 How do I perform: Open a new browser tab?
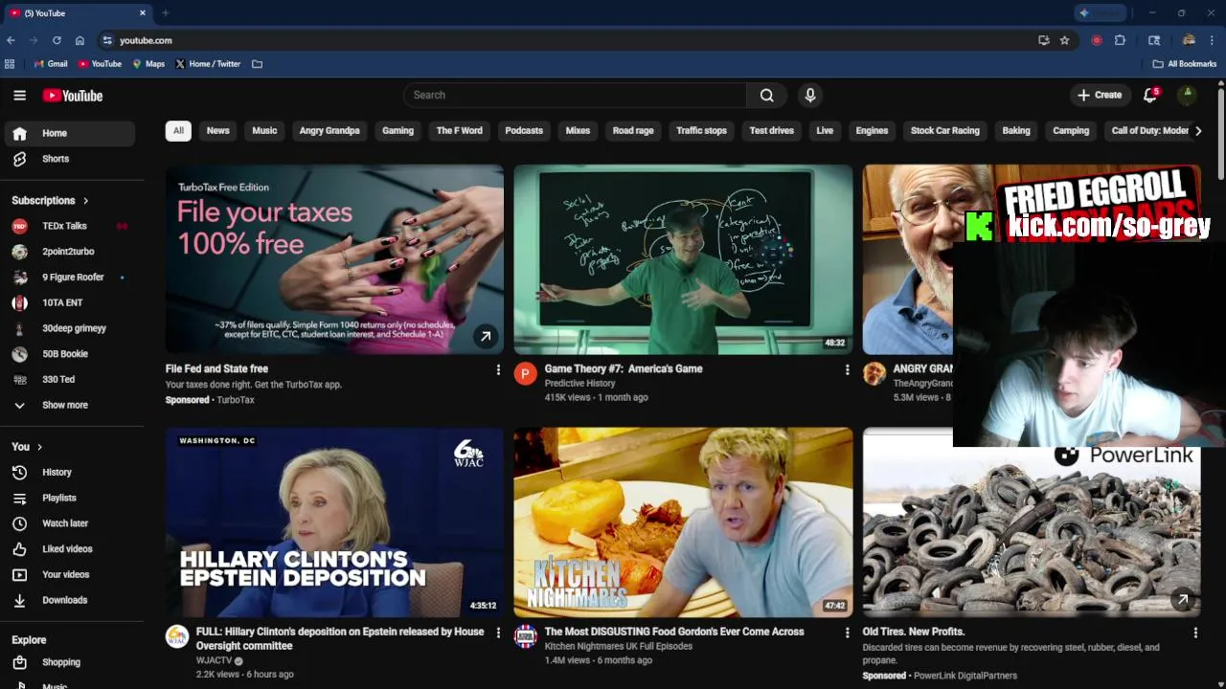click(x=165, y=13)
